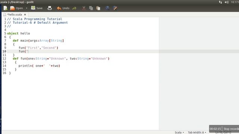Copy selection using copy icon
Image resolution: width=239 pixels, height=134 pixels.
point(91,8)
